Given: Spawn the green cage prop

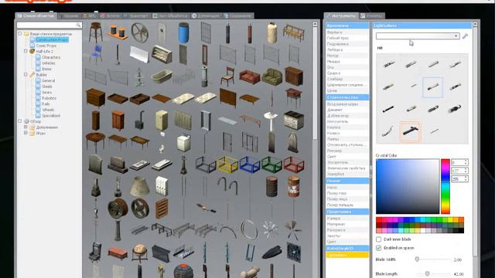Looking at the screenshot, I should [271, 164].
